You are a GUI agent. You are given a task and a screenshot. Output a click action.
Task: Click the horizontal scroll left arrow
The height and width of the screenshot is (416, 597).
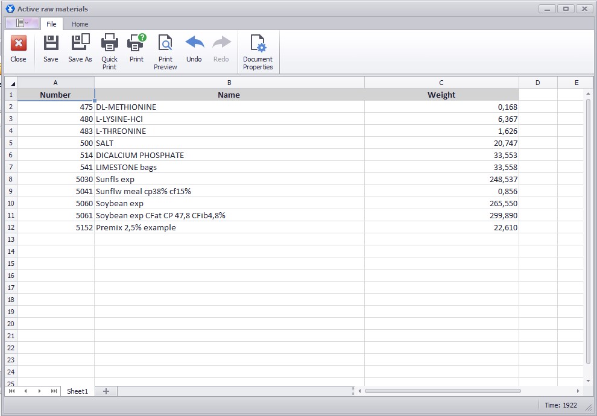coord(359,391)
